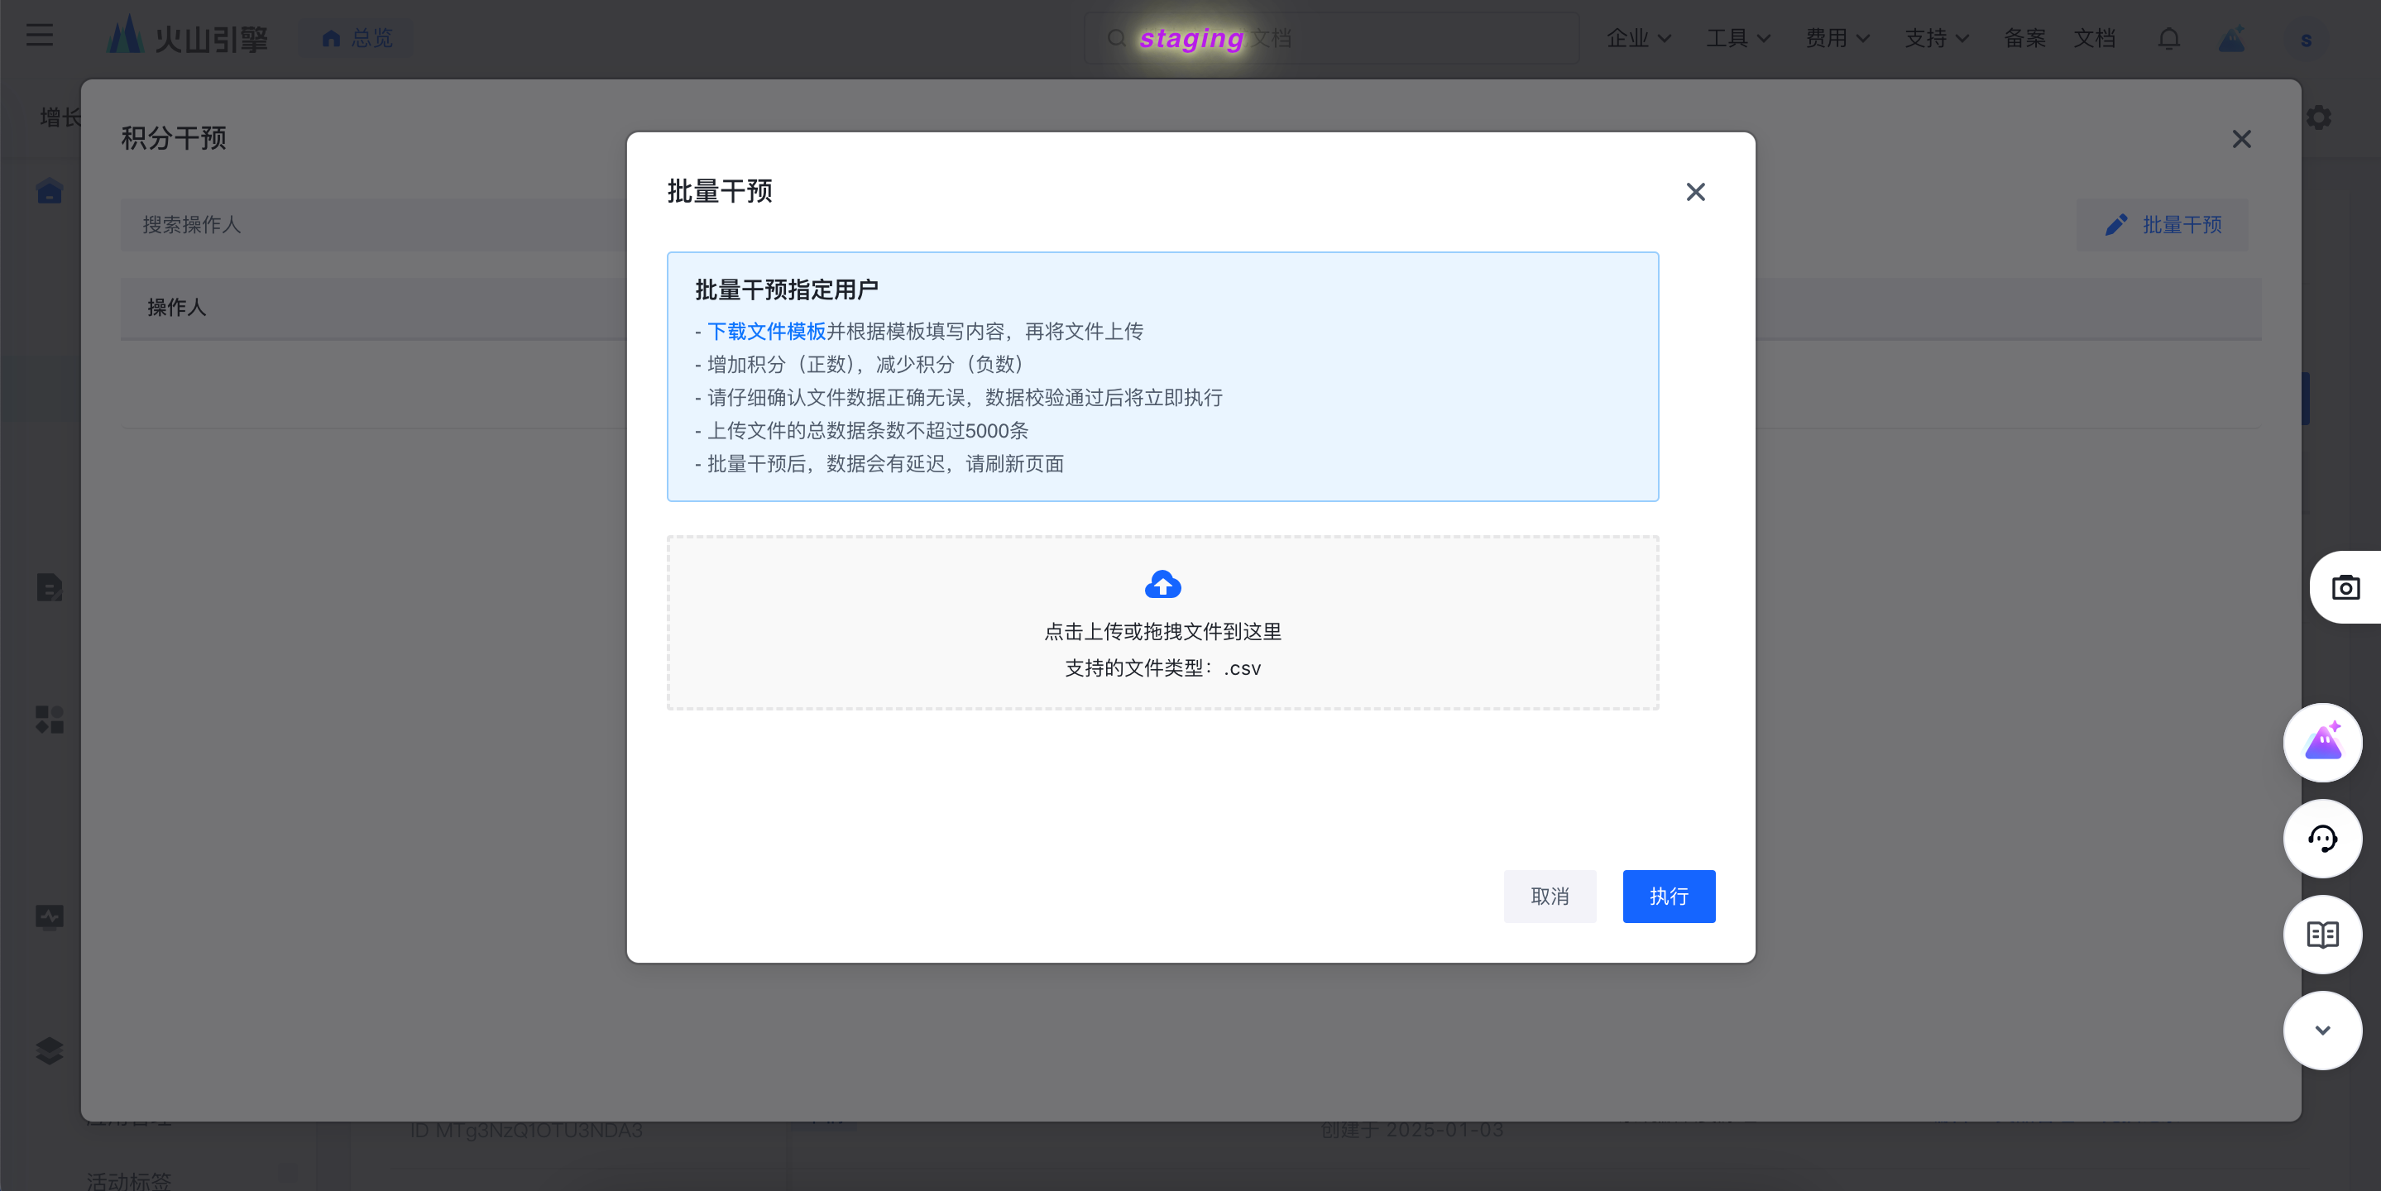The width and height of the screenshot is (2381, 1191).
Task: Click home icon in left sidebar
Action: (x=49, y=190)
